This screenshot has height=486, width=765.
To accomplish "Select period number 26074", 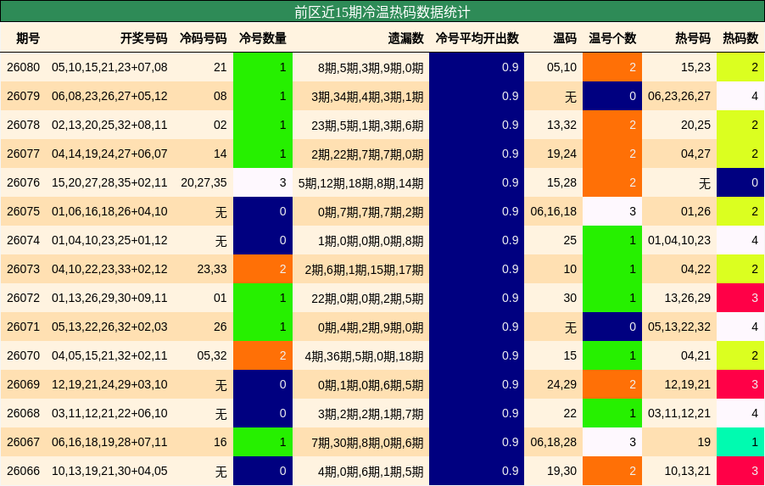I will 24,240.
